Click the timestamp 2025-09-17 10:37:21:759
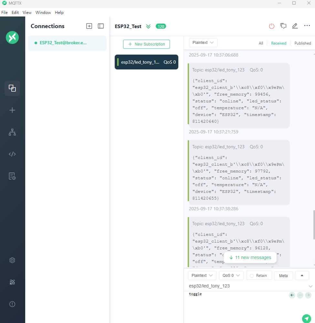 point(214,132)
